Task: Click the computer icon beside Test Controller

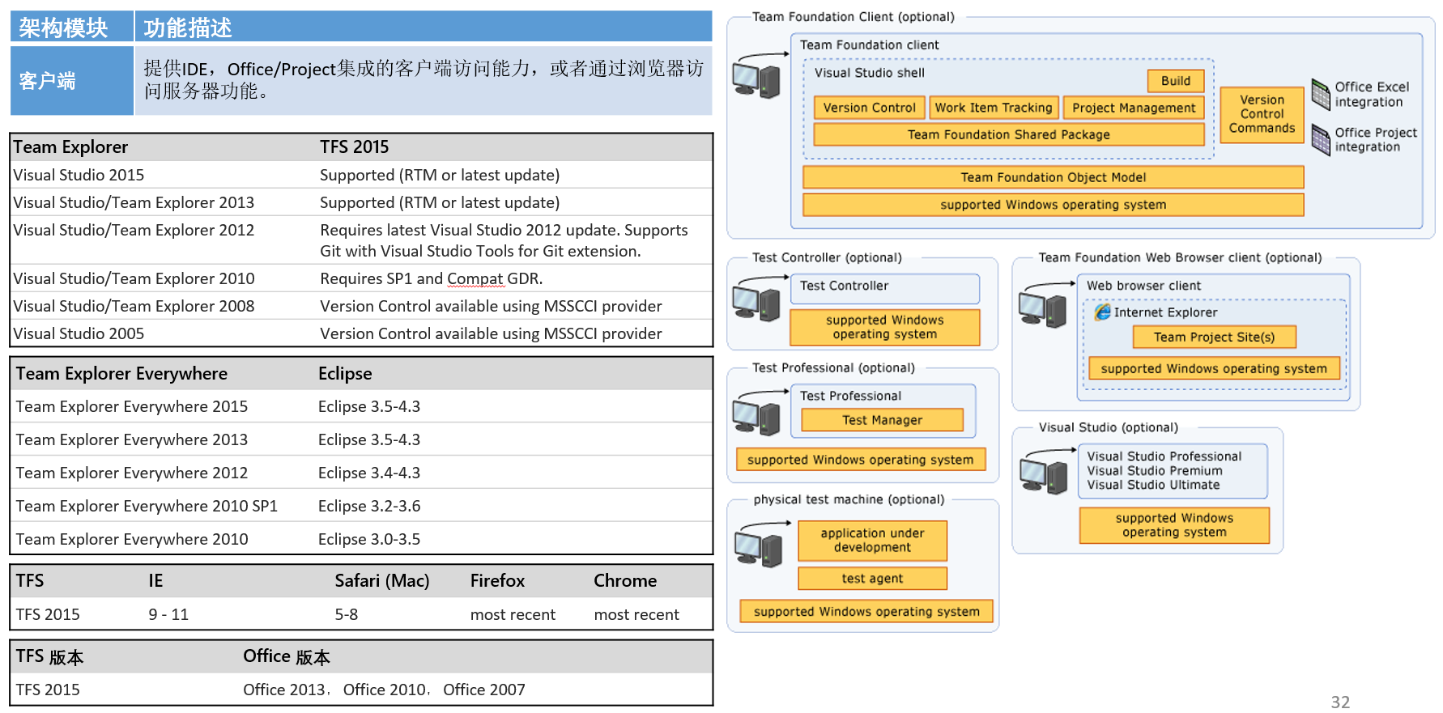Action: [x=756, y=303]
